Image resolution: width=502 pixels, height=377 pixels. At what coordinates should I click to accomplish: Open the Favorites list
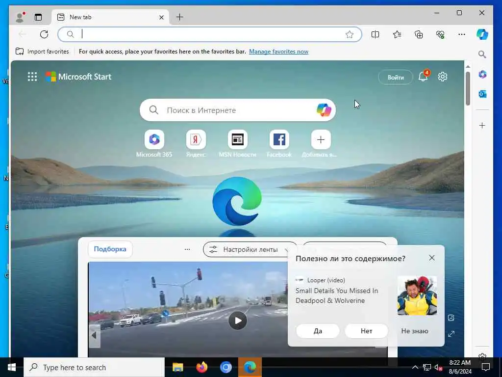click(x=397, y=34)
